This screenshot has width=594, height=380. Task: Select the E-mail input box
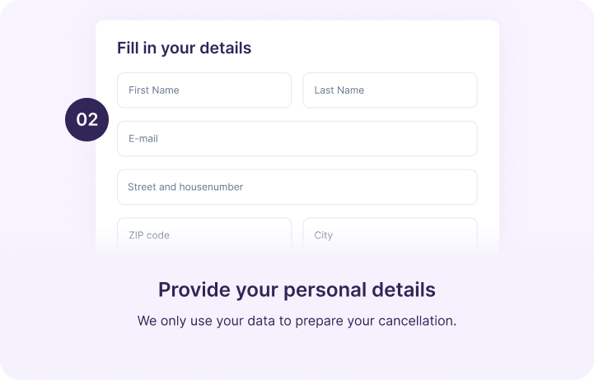point(297,139)
